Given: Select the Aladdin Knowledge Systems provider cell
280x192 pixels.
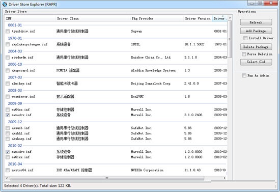Looking at the screenshot, I should click(x=153, y=70).
